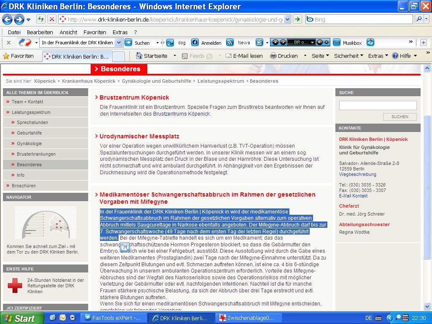
Task: Click the TV toolbar icon
Action: [x=259, y=43]
